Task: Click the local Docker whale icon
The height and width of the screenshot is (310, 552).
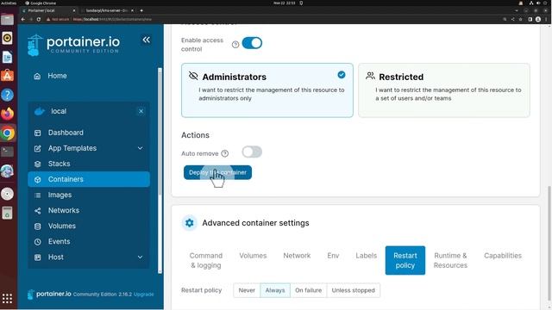Action: click(x=40, y=111)
